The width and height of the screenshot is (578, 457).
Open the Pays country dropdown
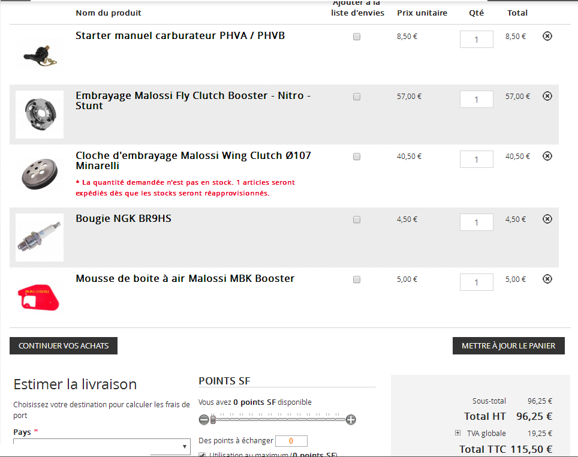point(102,446)
